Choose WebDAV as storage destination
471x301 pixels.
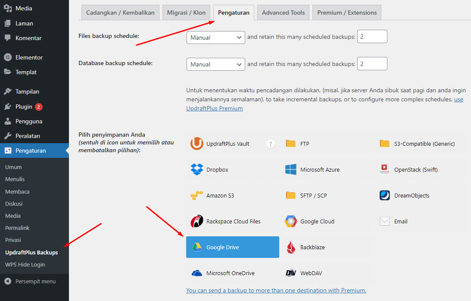click(310, 273)
